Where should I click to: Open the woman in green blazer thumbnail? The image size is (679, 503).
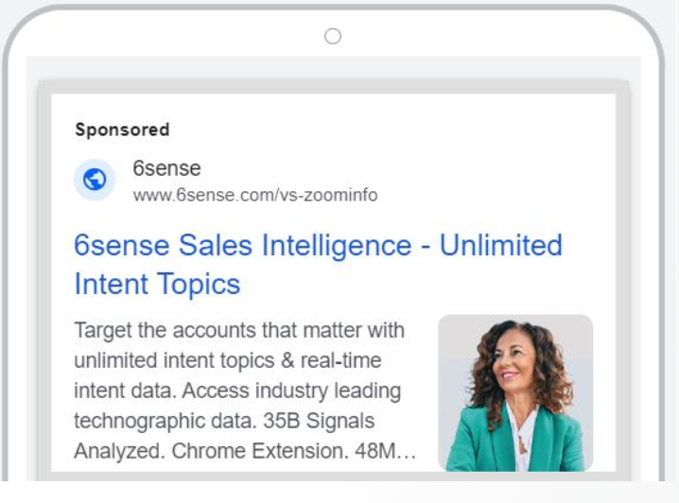[515, 393]
